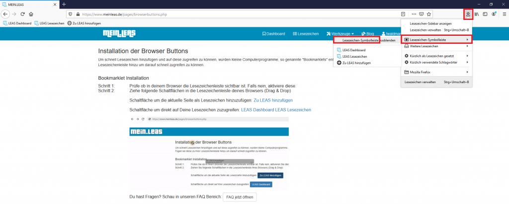Viewport: 509px width, 204px height.
Task: Expand Weitere Lesezeichen submenu
Action: point(436,46)
